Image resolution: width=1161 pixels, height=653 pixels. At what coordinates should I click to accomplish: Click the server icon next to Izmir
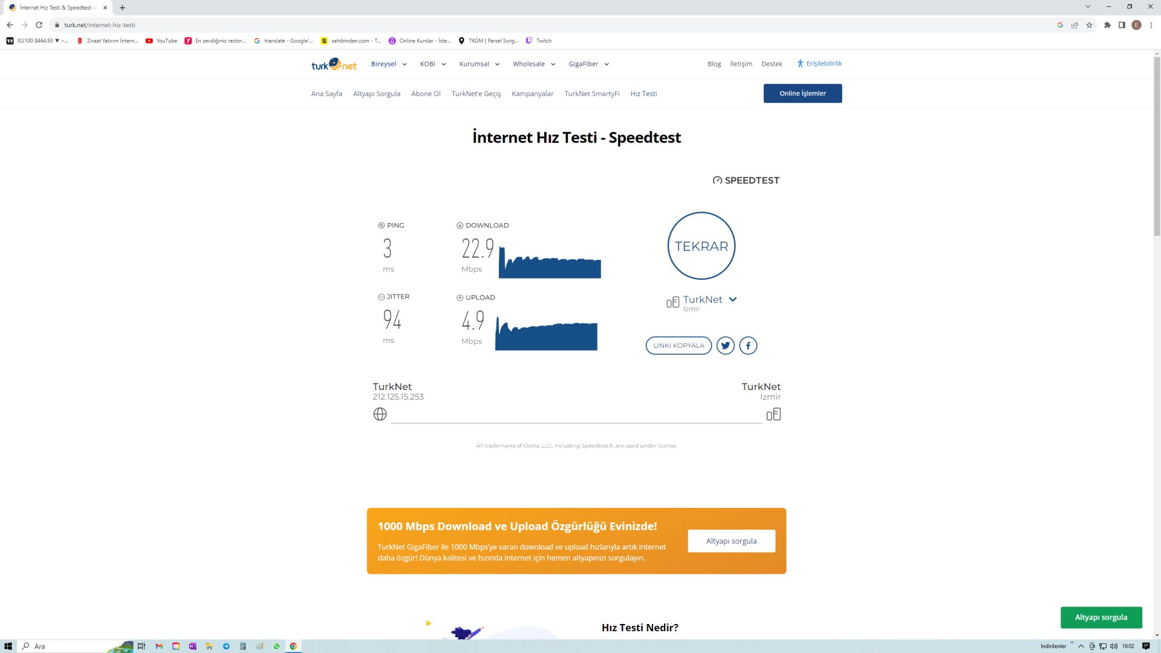pos(773,414)
